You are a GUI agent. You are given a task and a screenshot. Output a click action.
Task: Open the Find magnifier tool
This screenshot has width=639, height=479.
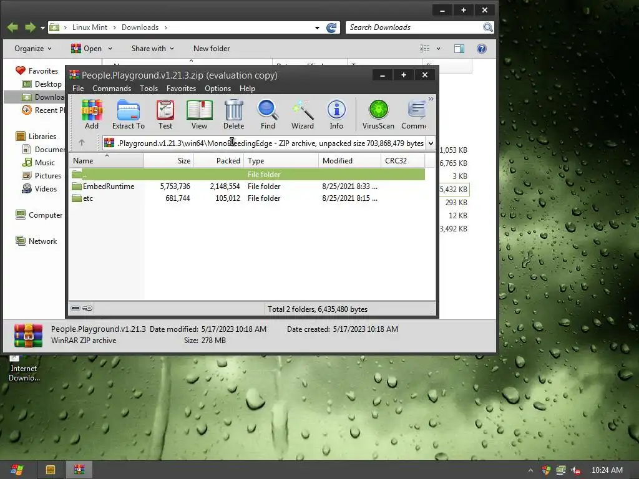coord(268,115)
